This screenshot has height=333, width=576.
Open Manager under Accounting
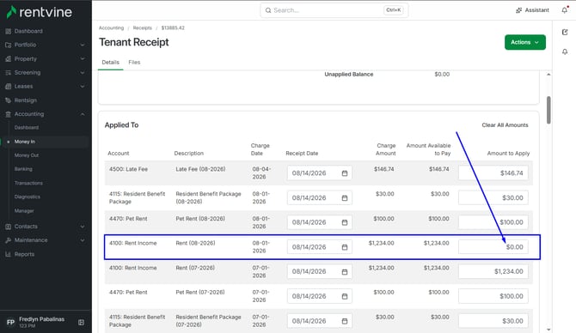24,211
